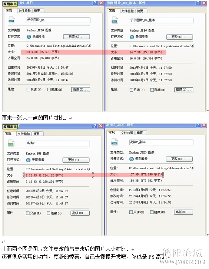This screenshot has width=209, height=269.
Task: Open 高级(D)... in 示例图片_04_副本 dialog
Action: point(184,90)
